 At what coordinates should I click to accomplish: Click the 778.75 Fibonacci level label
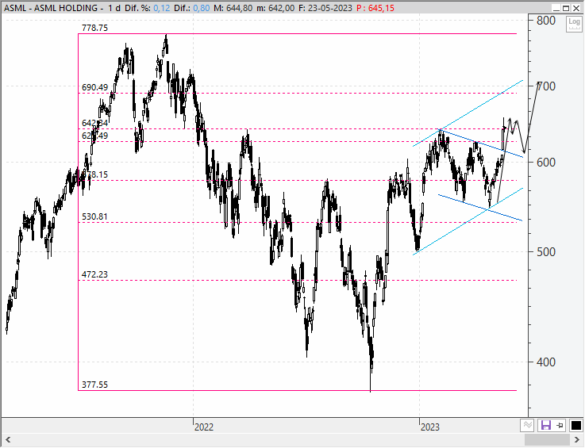point(94,28)
